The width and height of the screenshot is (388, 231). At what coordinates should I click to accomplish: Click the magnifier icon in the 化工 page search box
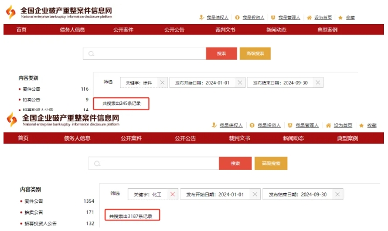point(97,164)
